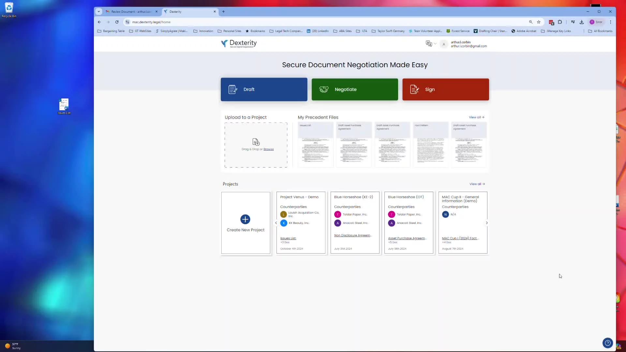Open Issues List link in Project Venus
626x352 pixels.
pyautogui.click(x=288, y=238)
